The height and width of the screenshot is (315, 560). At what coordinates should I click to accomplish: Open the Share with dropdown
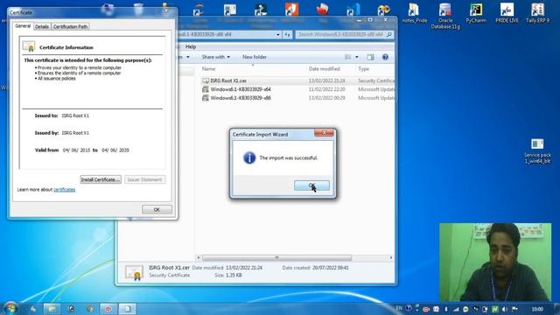tap(216, 57)
